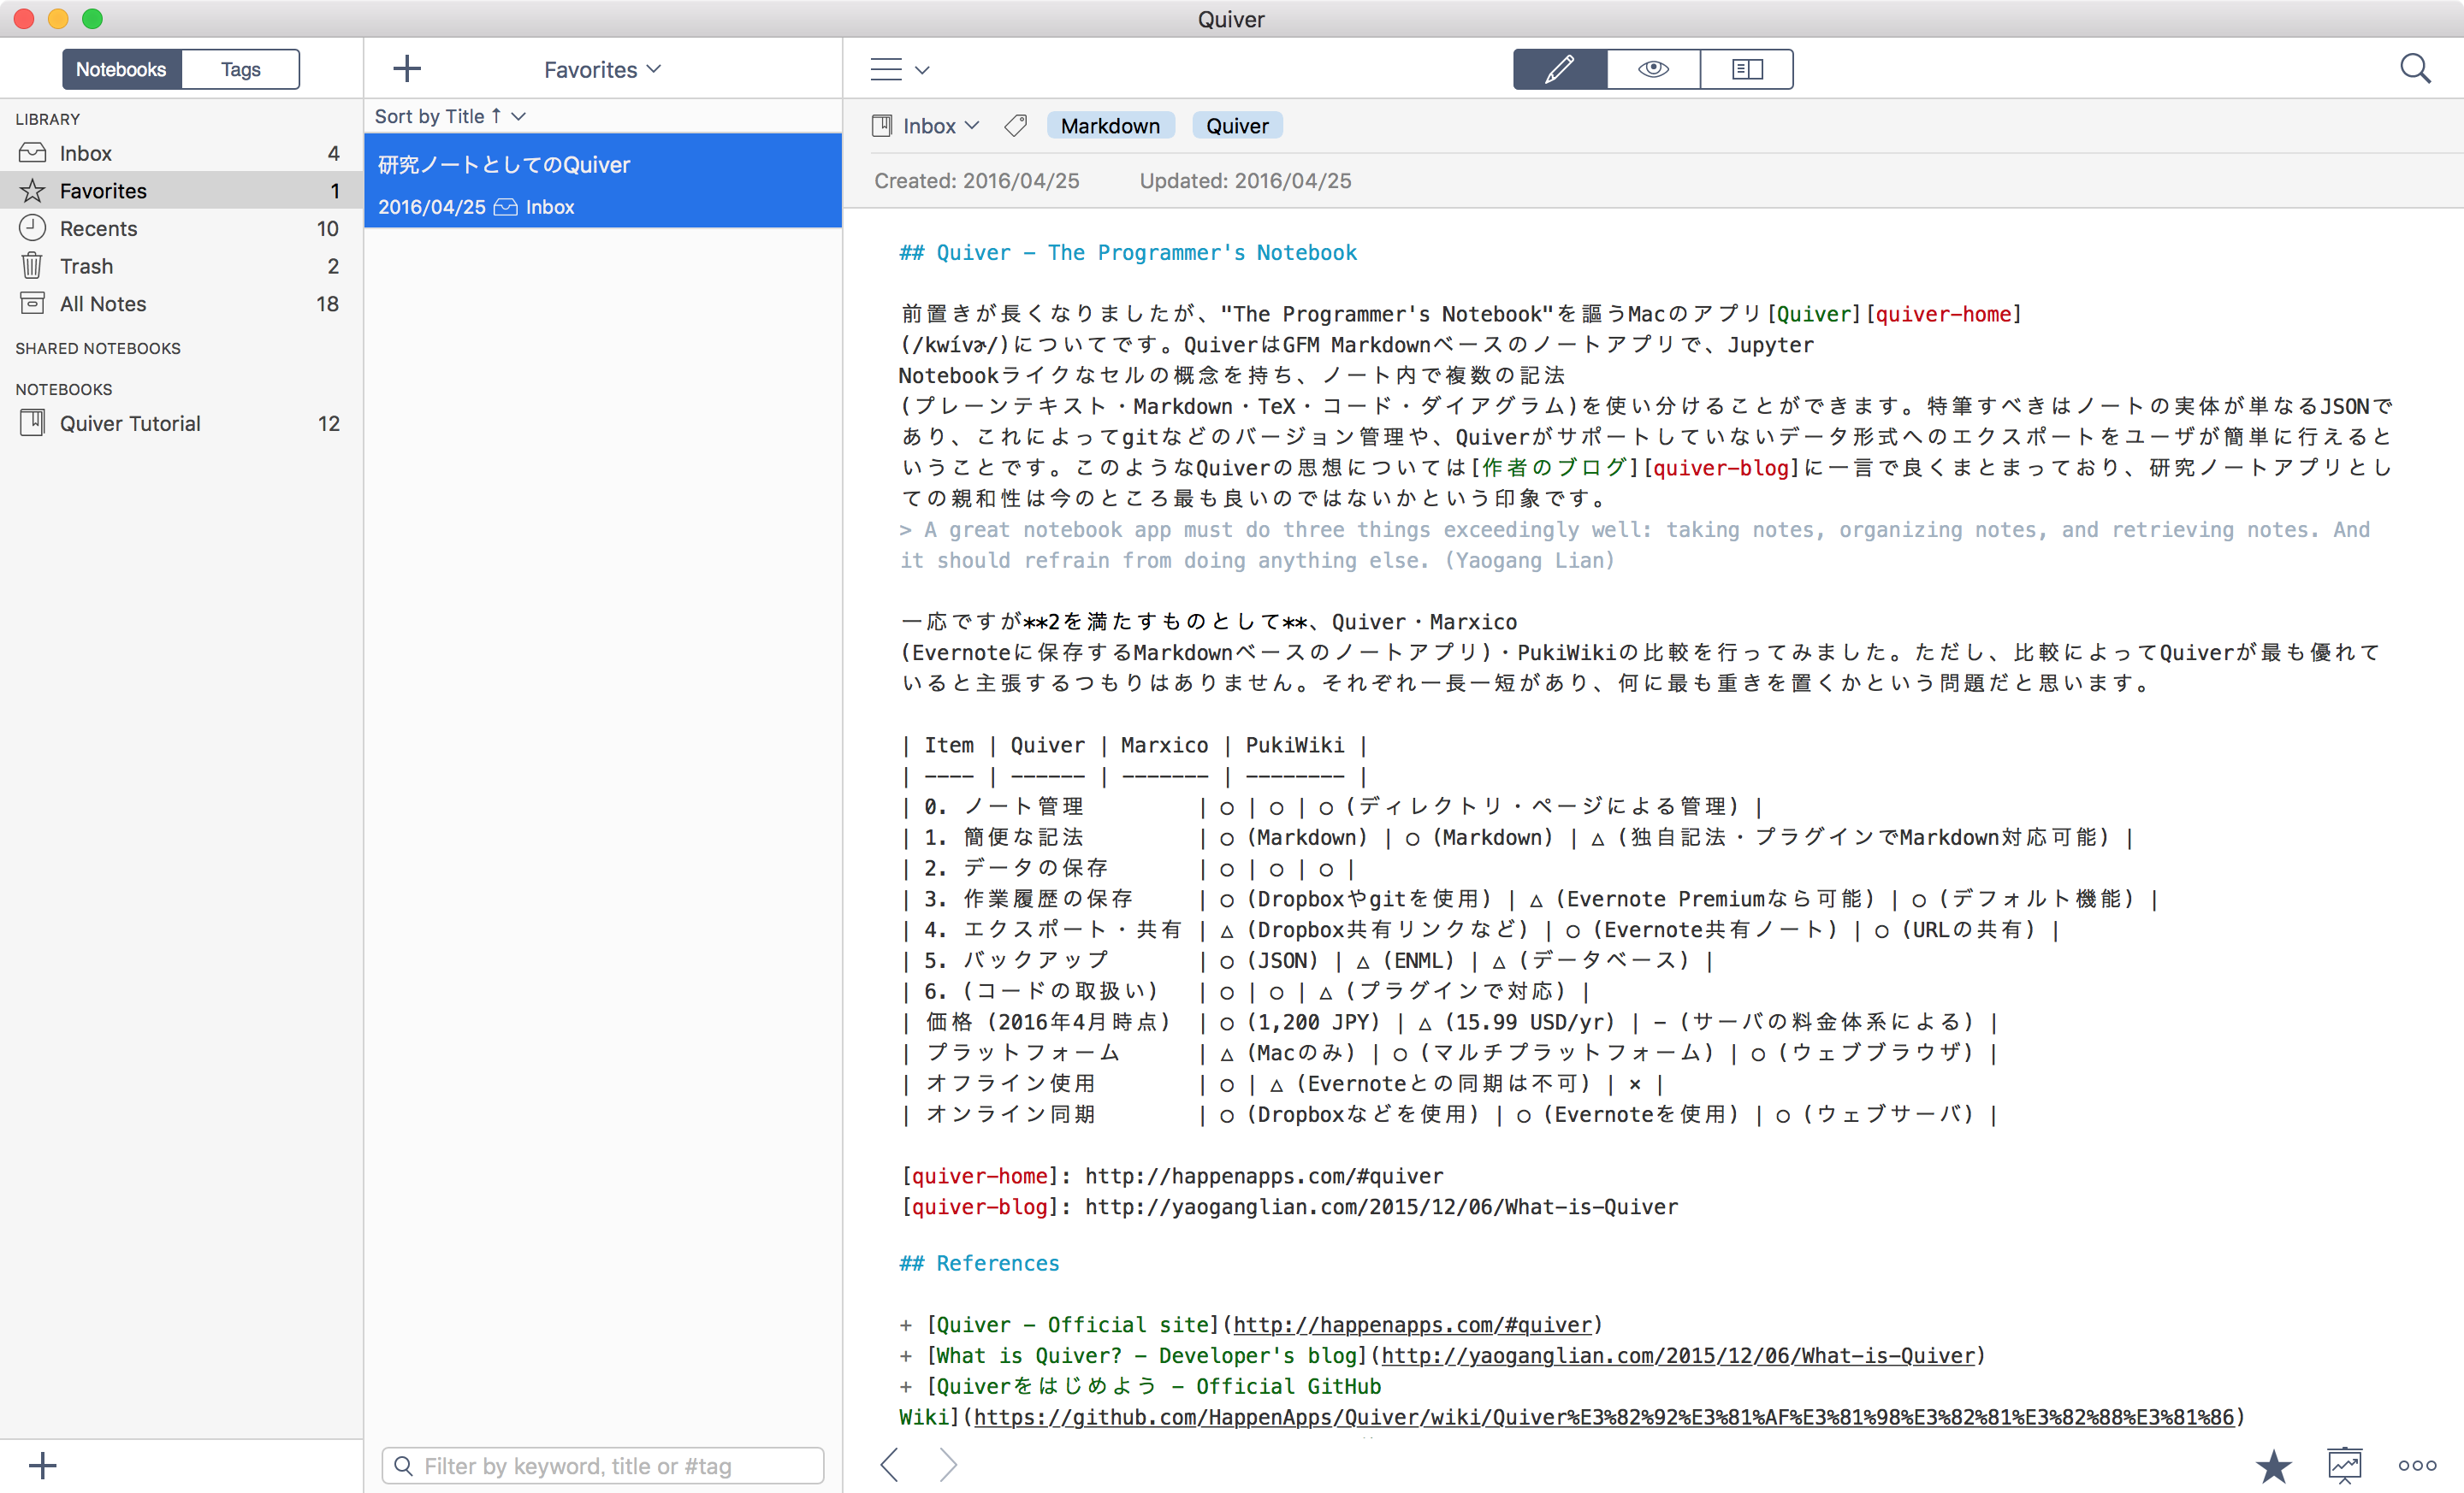The image size is (2464, 1493).
Task: Expand the Favorites list title dropdown
Action: pyautogui.click(x=603, y=69)
